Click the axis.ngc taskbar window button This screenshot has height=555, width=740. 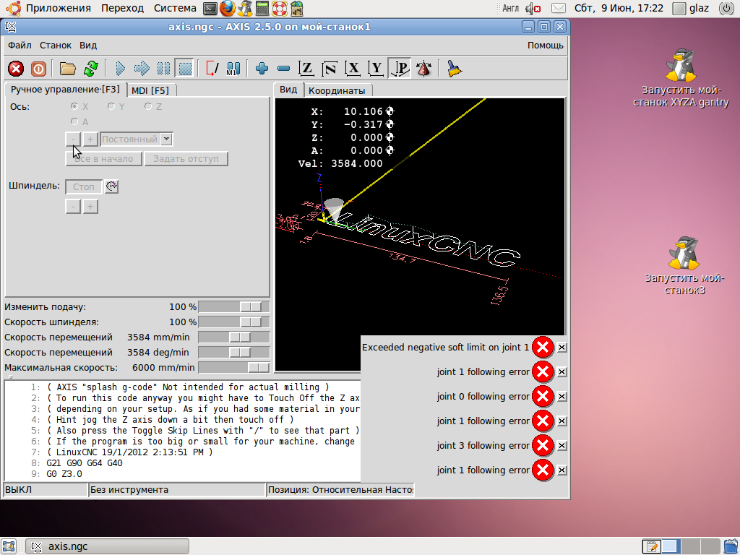(107, 546)
